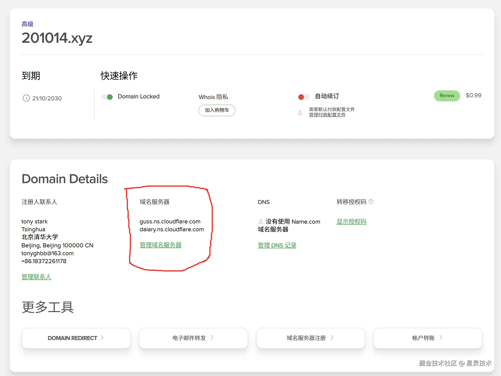Click 显示授权码 to reveal auth code
The width and height of the screenshot is (501, 376).
pyautogui.click(x=351, y=222)
